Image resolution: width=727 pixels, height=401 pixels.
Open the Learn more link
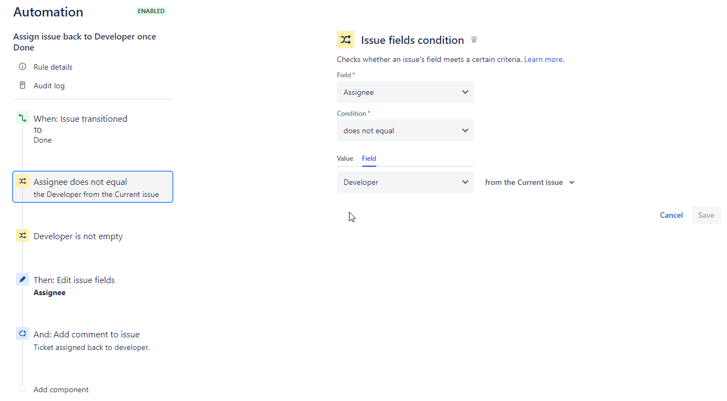tap(543, 59)
